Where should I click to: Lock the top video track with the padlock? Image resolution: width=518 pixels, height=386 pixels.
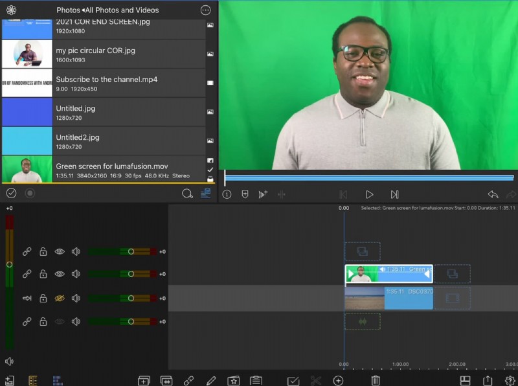[x=43, y=251]
